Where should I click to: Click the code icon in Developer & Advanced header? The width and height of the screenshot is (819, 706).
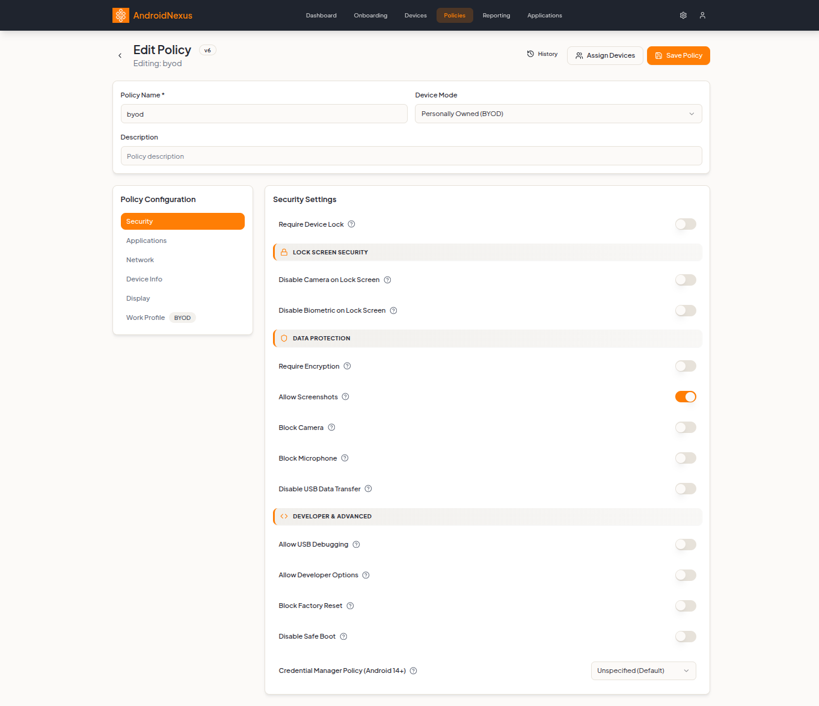coord(284,516)
